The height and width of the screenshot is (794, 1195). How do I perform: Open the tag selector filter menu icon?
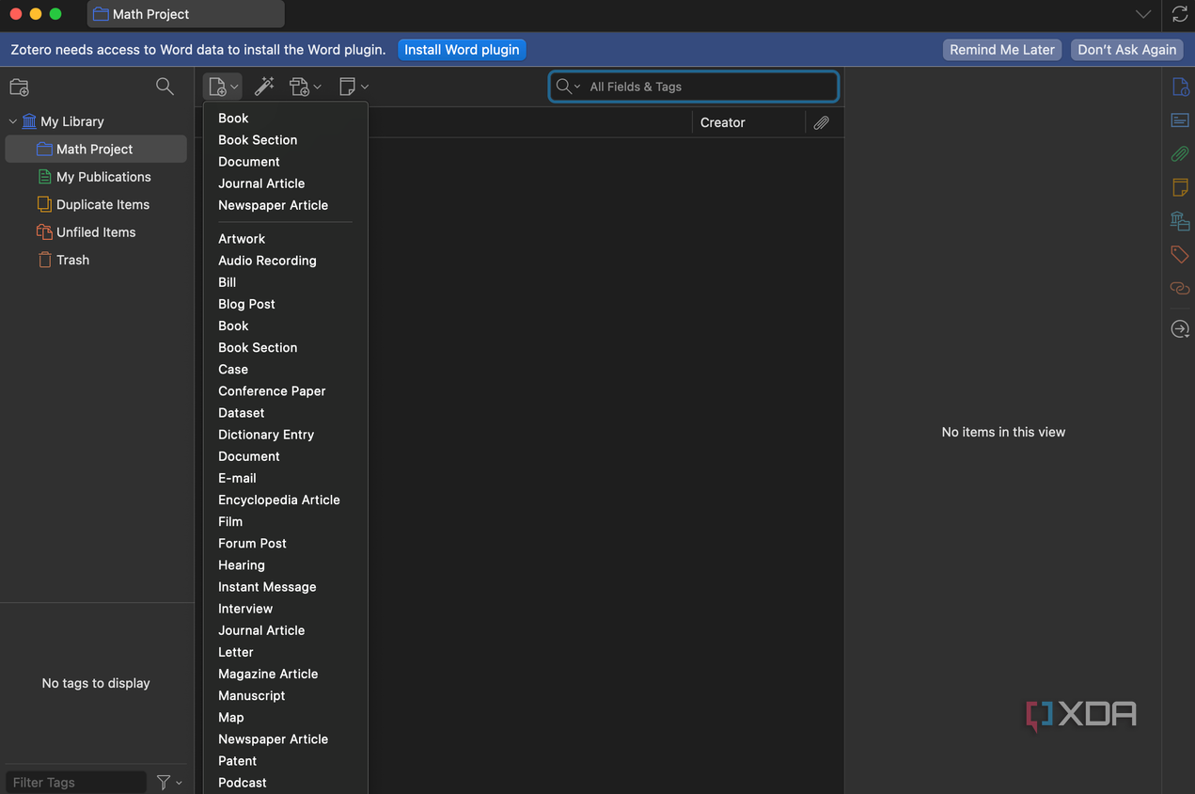(x=169, y=782)
